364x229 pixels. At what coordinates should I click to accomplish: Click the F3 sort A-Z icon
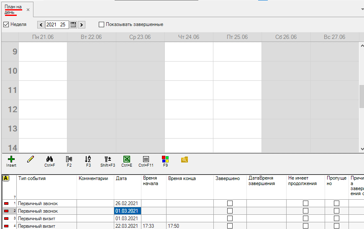tap(88, 160)
